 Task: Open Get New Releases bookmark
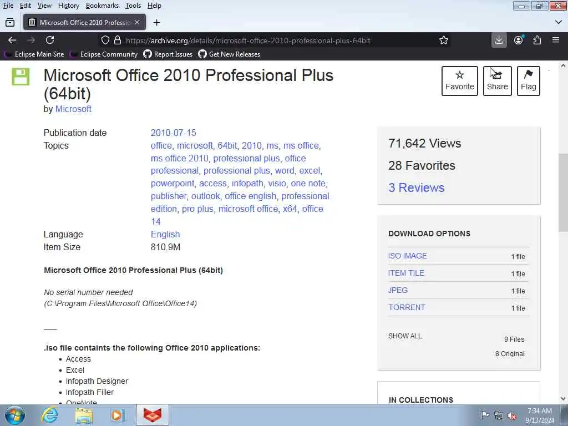tap(229, 54)
